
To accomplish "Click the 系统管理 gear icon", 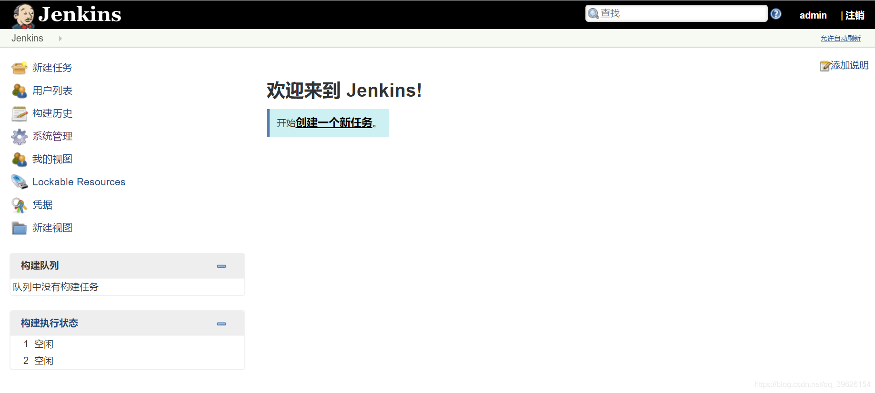I will (x=20, y=136).
